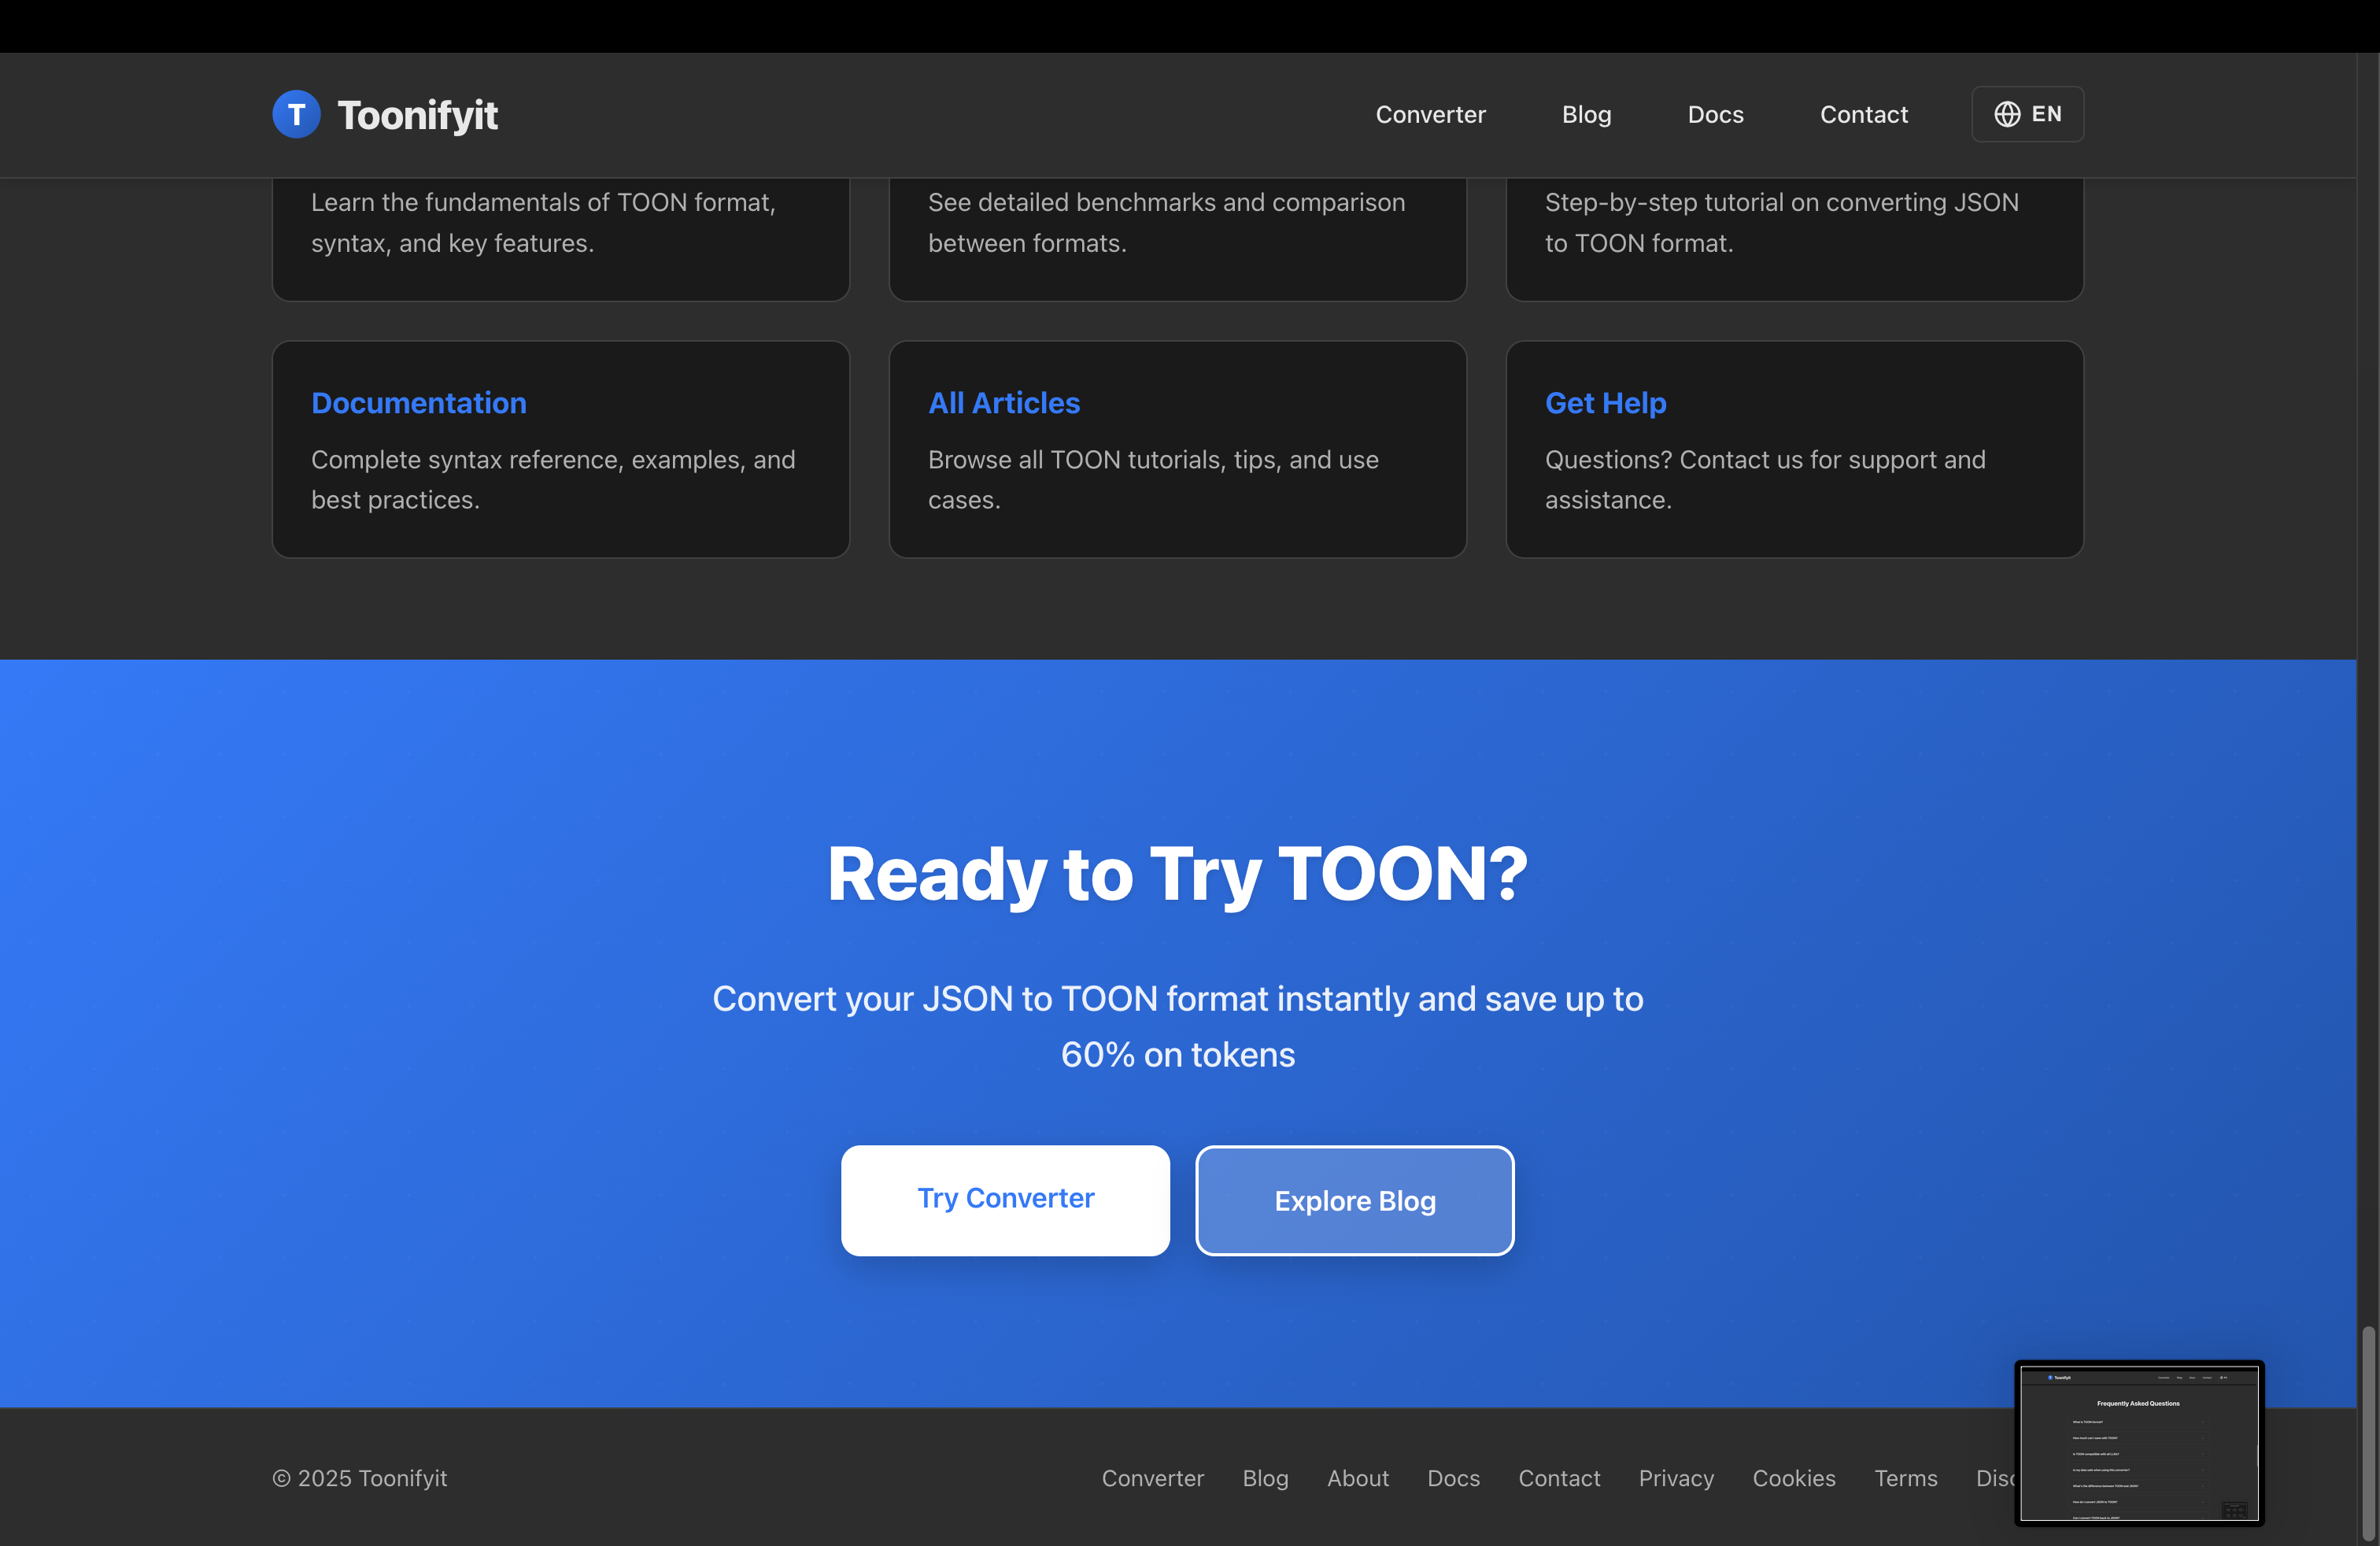Open Converter in top navigation

click(1430, 115)
